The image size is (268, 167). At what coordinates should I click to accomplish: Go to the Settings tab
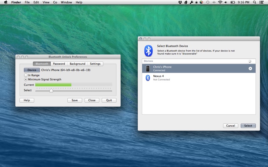point(95,64)
